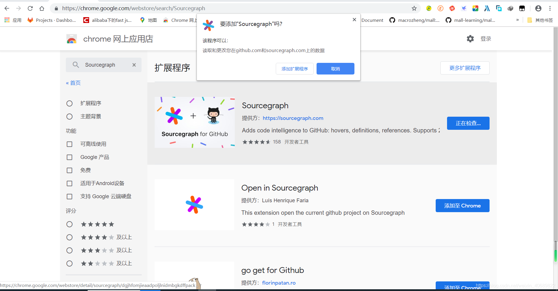Image resolution: width=558 pixels, height=291 pixels.
Task: Reload the page with refresh icon
Action: [x=30, y=8]
